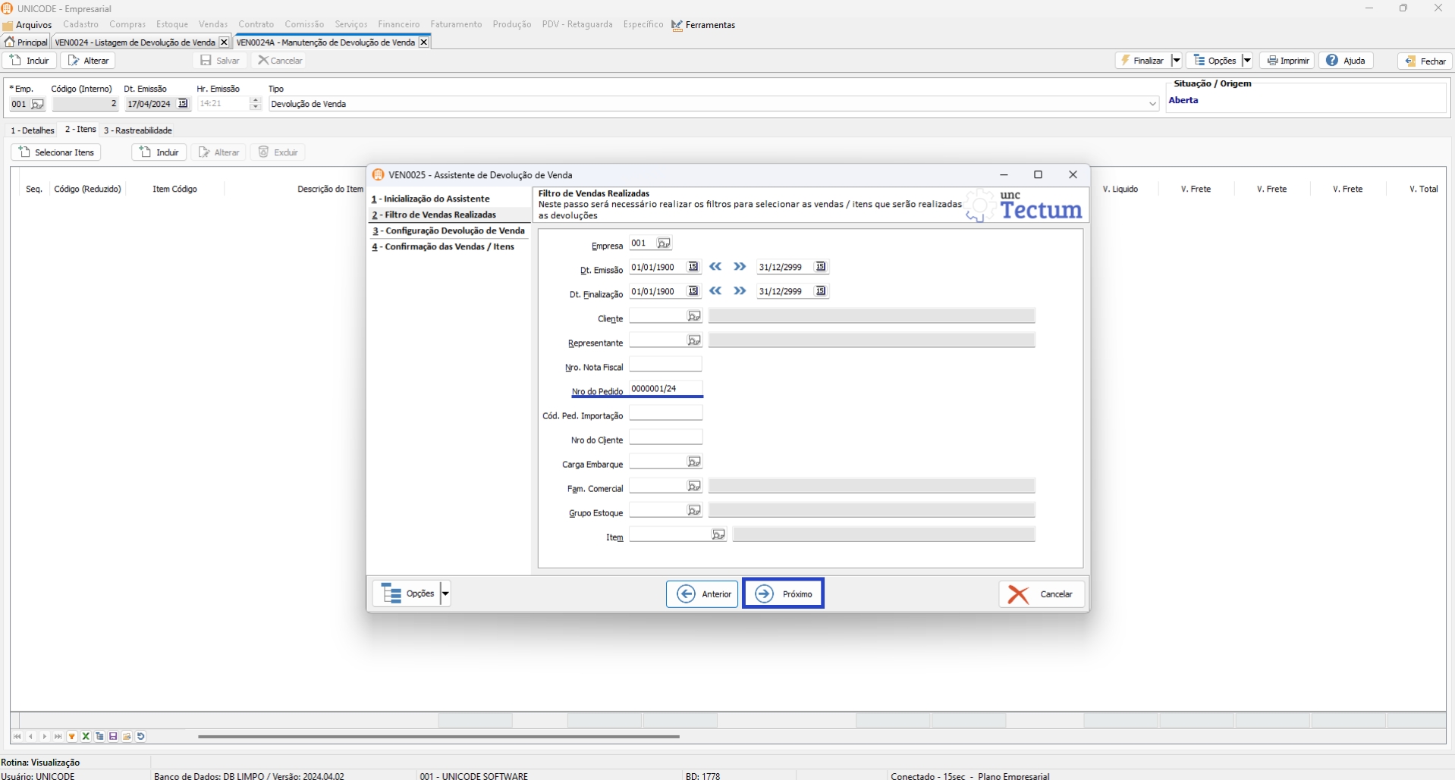Switch to the 3 - Rastreabilidade tab
The width and height of the screenshot is (1455, 780).
tap(138, 130)
